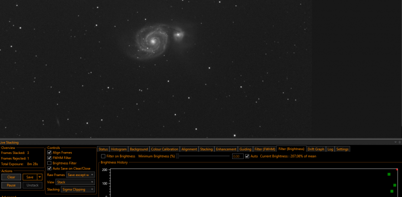Open the Log tab
Viewport: 402px width, 197px height.
pos(330,149)
